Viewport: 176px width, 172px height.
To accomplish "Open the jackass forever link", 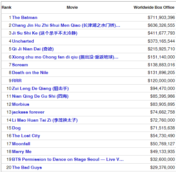I will pyautogui.click(x=28, y=112).
